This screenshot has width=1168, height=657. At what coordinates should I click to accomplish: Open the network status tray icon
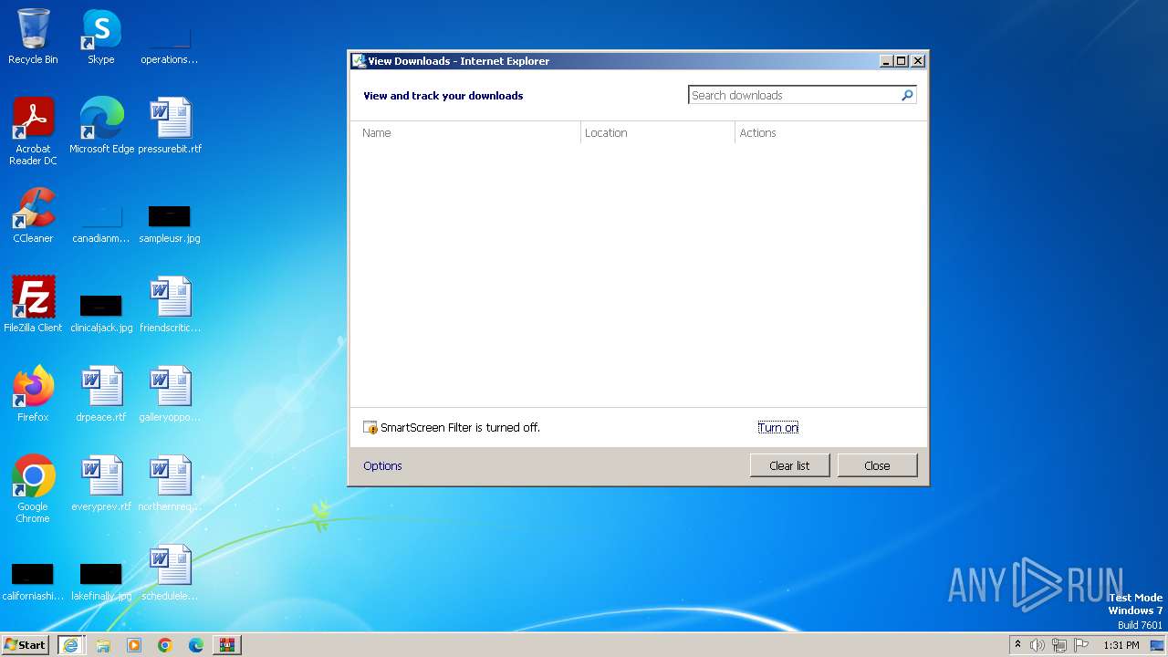tap(1059, 645)
